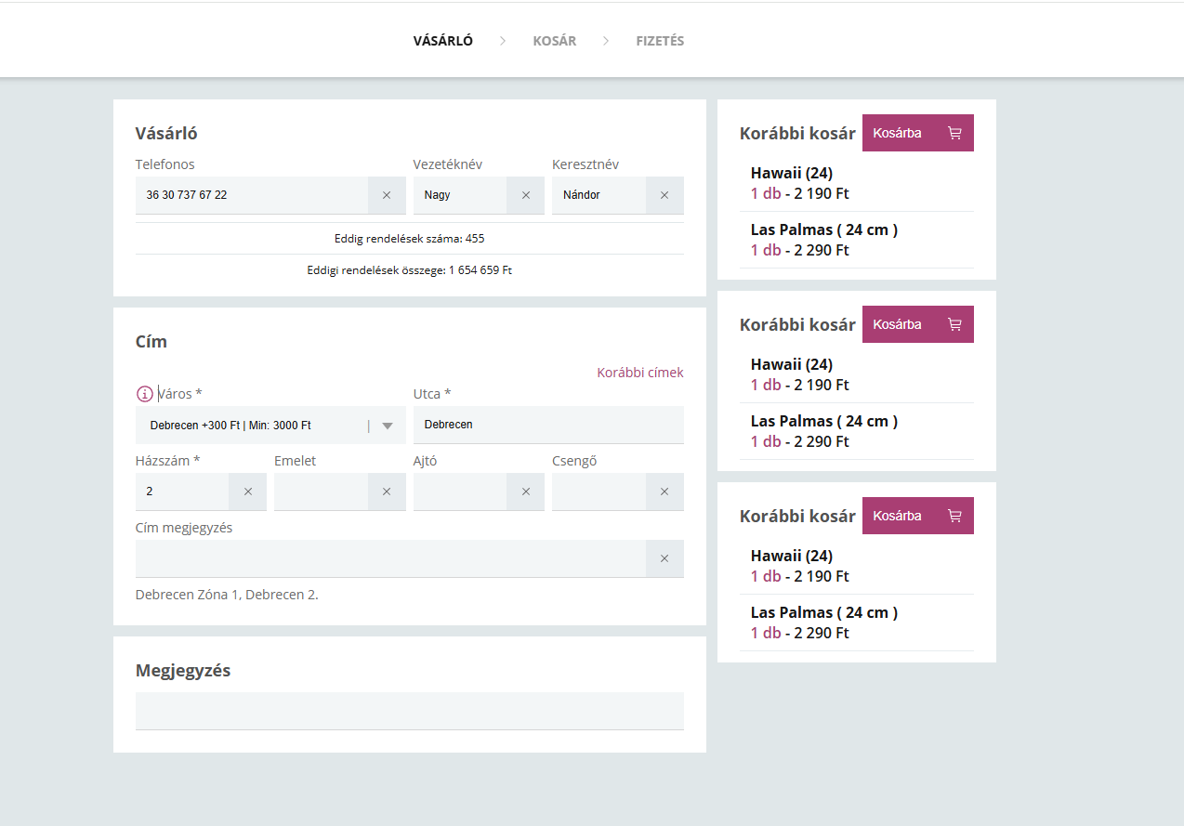Viewport: 1184px width, 826px height.
Task: Clear the Cím megjegyzés field
Action: (x=664, y=558)
